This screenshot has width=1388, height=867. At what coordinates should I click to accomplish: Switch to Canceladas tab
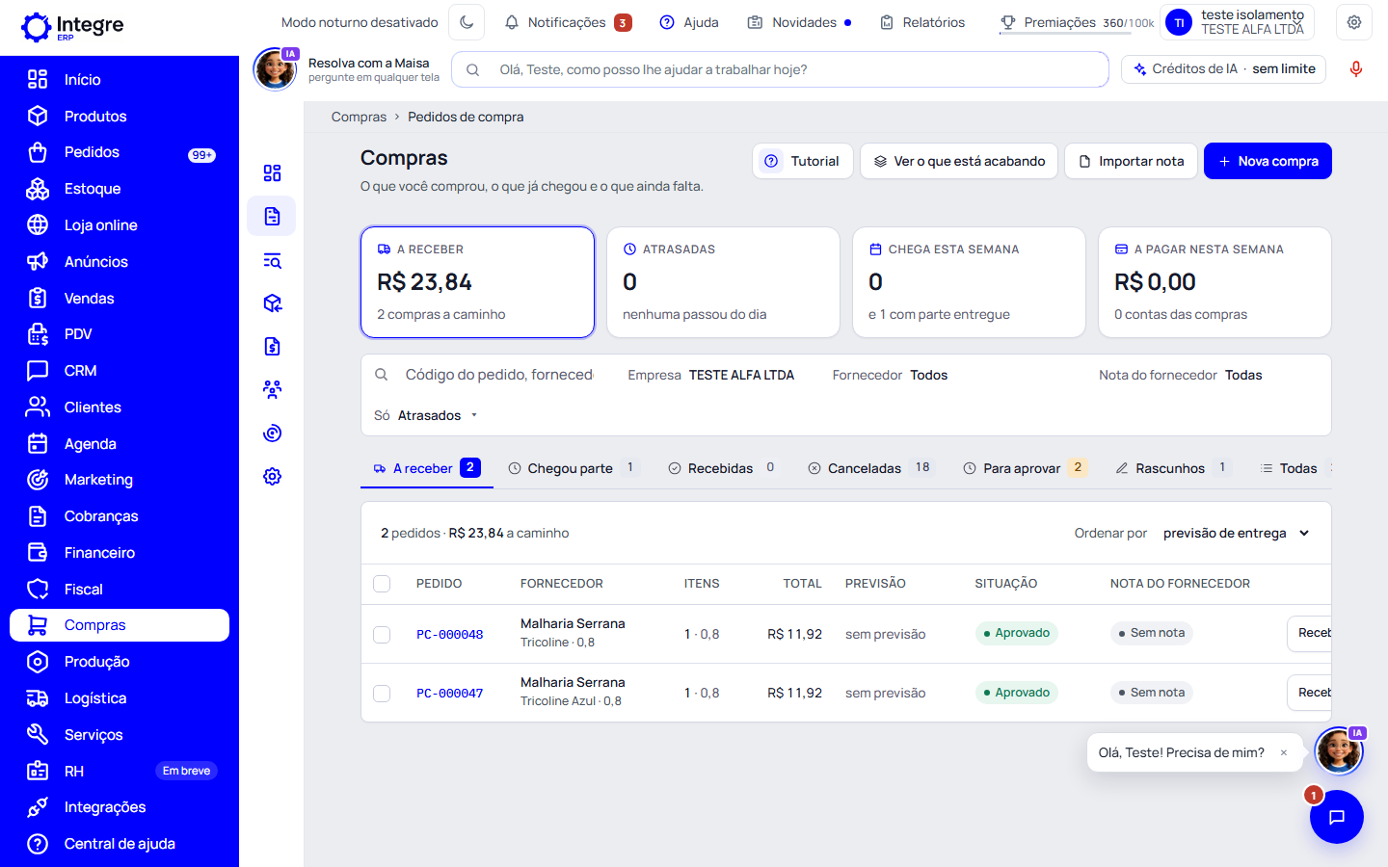(x=870, y=468)
